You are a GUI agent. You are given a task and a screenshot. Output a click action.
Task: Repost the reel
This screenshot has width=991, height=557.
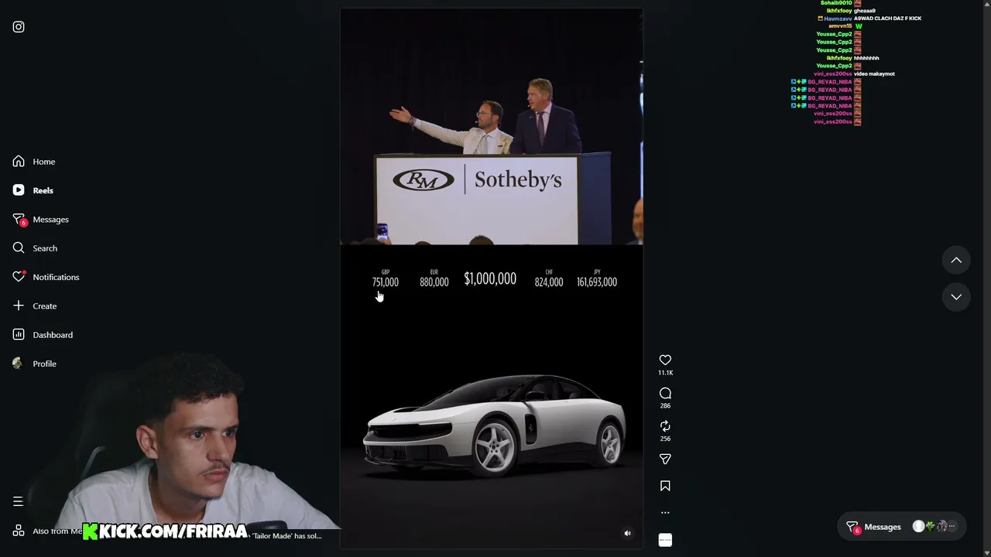[x=665, y=426]
